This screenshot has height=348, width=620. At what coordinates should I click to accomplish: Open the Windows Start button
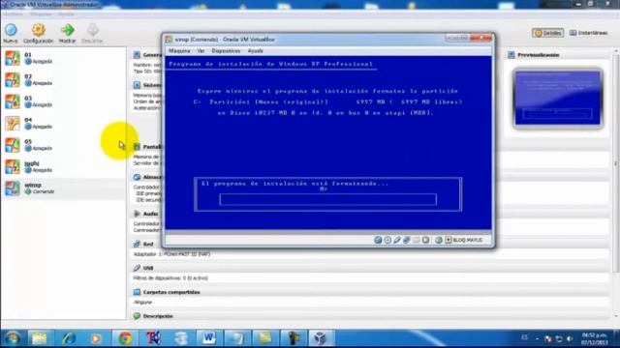[x=13, y=338]
